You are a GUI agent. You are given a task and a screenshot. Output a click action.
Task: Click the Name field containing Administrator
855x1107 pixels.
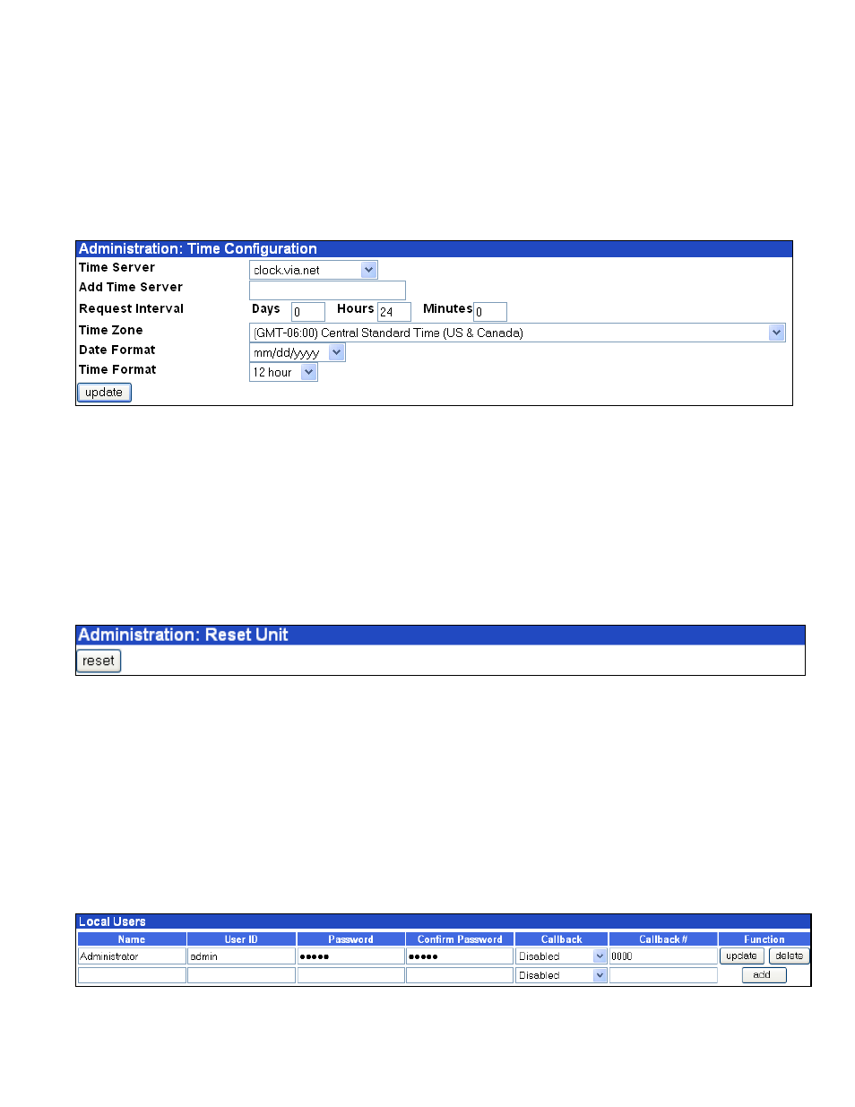click(132, 956)
